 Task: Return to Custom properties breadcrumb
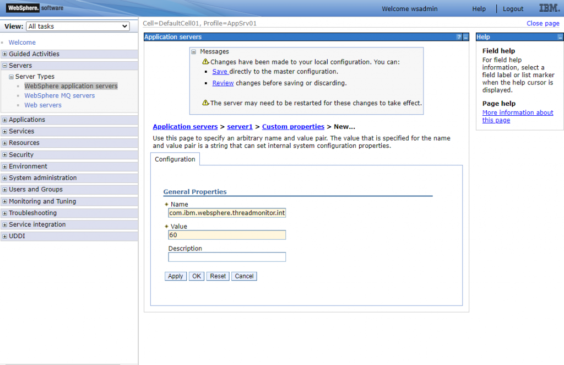293,127
